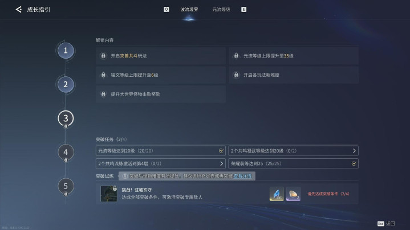The image size is (410, 230).
Task: Click the info icon in breakthrough notice
Action: point(125,176)
